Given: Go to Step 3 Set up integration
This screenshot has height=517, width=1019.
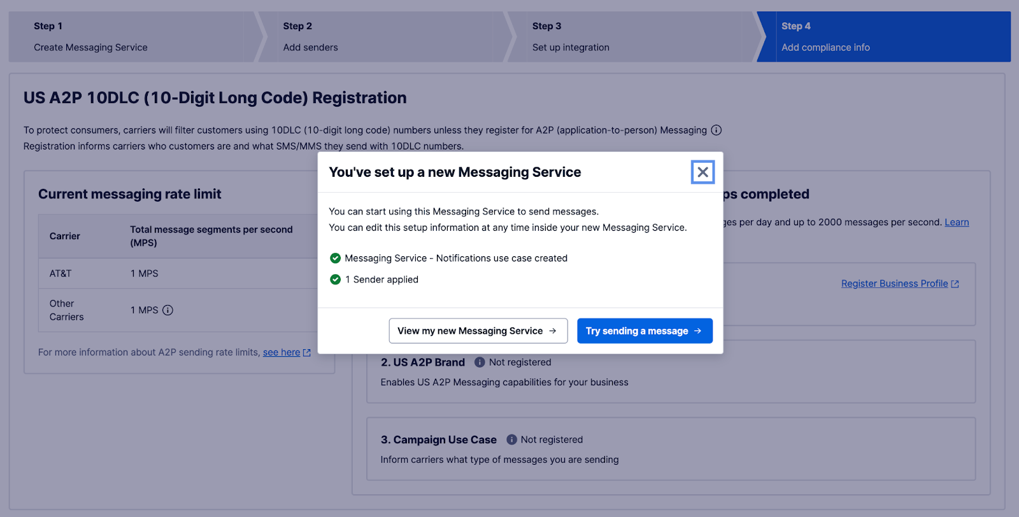Looking at the screenshot, I should 631,37.
